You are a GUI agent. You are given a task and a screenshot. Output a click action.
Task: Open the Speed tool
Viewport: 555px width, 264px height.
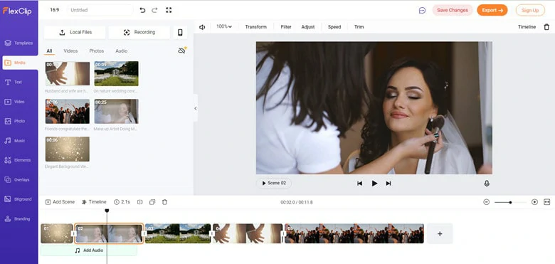pyautogui.click(x=334, y=27)
